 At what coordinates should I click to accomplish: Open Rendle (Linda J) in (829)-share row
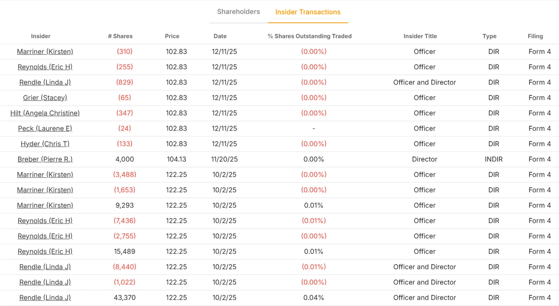tap(45, 82)
